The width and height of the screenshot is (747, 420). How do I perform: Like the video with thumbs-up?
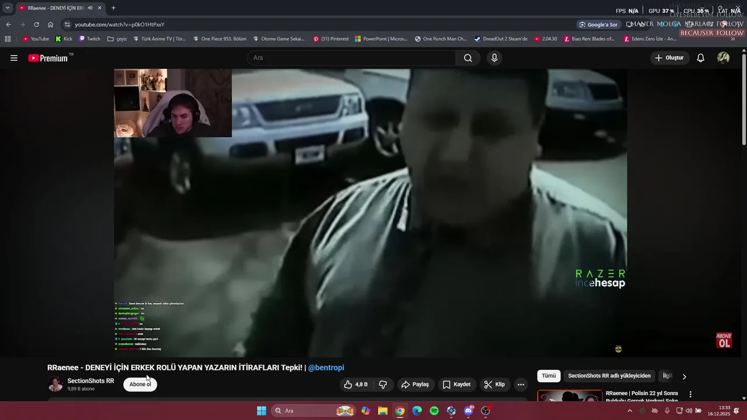click(x=356, y=384)
